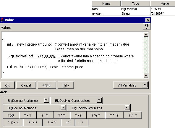Viewport: 175px width, 128px height.
Task: Open Help from the button row
Action: click(x=66, y=85)
